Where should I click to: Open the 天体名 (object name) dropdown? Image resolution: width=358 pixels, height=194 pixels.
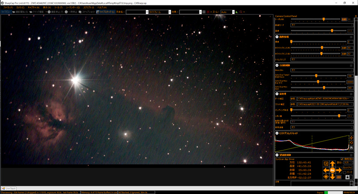point(137,12)
